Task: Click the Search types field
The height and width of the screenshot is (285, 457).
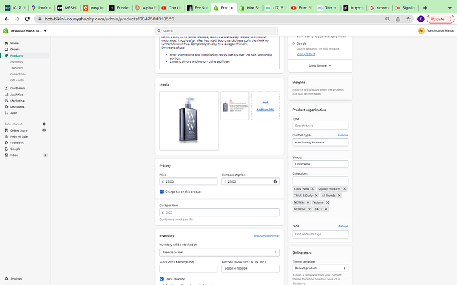Action: tap(321, 126)
